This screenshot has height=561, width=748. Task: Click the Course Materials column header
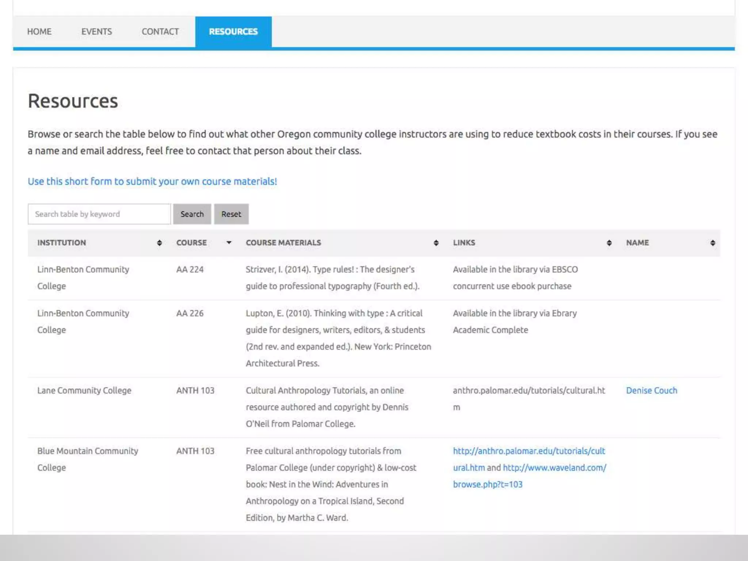[283, 243]
